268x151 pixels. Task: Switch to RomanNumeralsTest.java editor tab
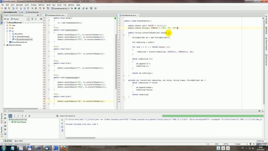click(56, 15)
